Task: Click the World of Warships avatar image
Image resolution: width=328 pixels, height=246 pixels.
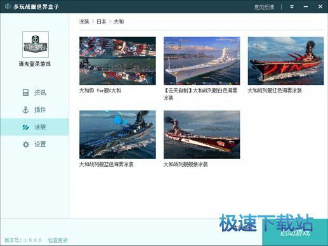Action: [36, 44]
